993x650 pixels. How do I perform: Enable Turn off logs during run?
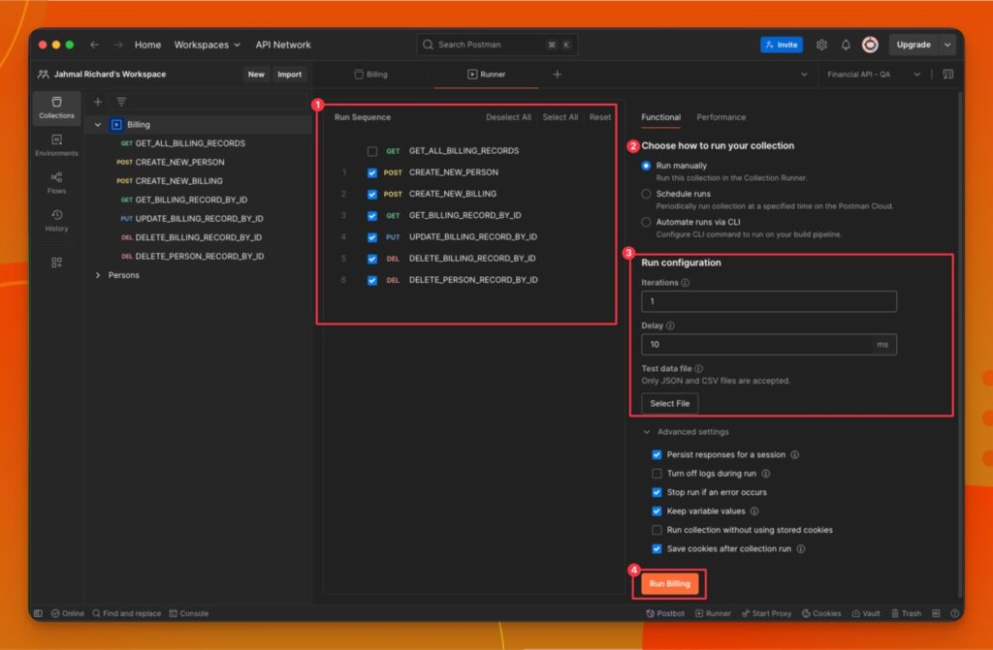tap(657, 474)
